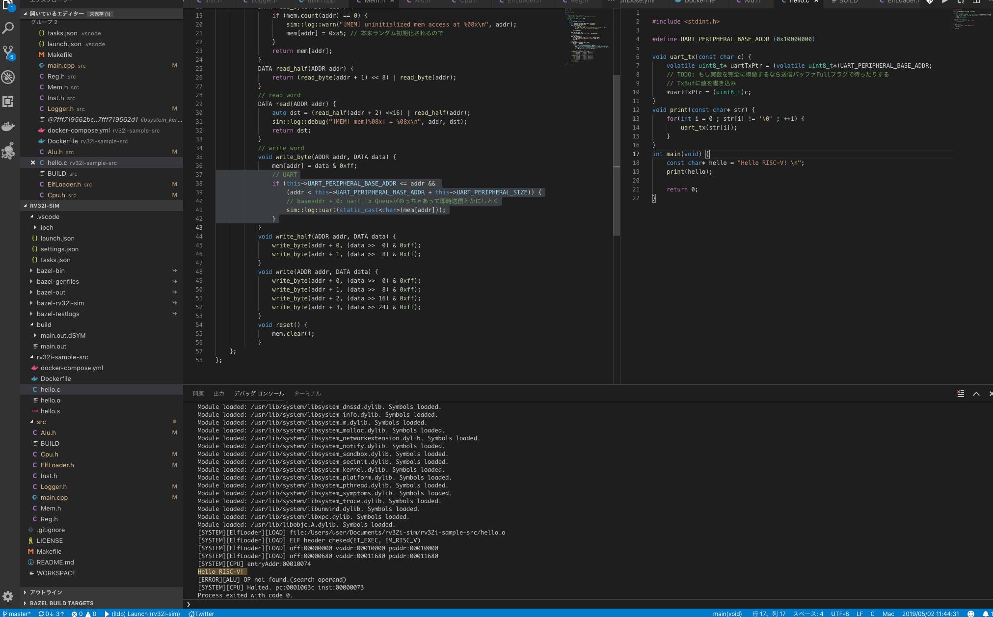
Task: Start (lldb) Launch (rv32i-sim) from status bar
Action: coord(142,614)
